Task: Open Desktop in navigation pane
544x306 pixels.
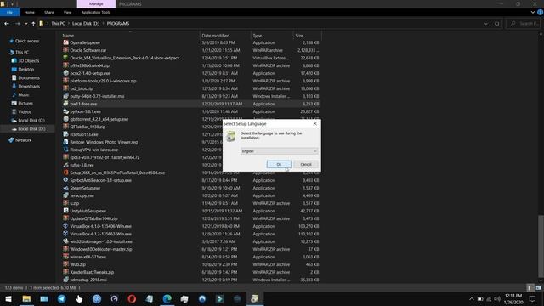Action: click(26, 70)
